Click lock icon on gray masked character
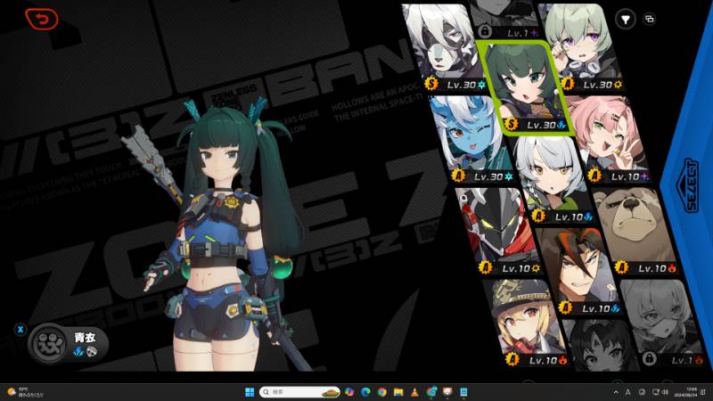The image size is (713, 401). coord(650,359)
